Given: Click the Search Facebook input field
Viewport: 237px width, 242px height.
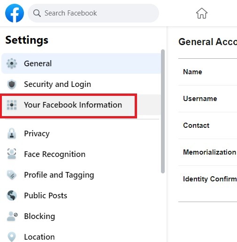Looking at the screenshot, I should pyautogui.click(x=93, y=13).
